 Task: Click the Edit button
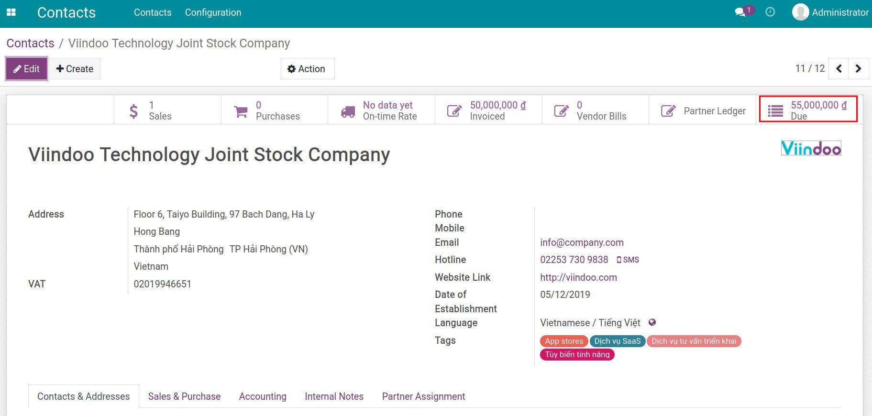click(27, 69)
